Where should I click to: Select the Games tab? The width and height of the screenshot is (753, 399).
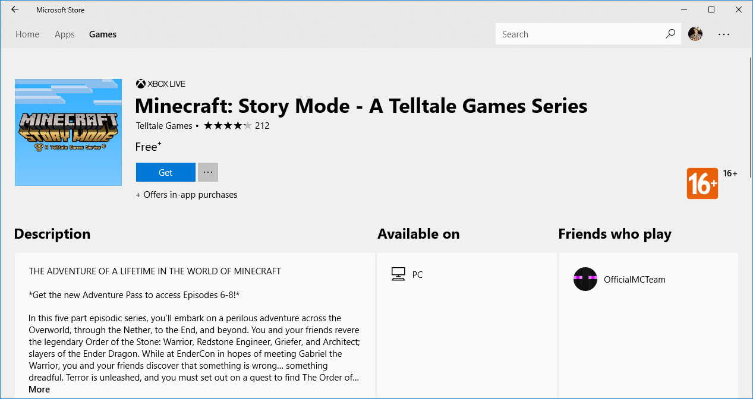pyautogui.click(x=103, y=34)
